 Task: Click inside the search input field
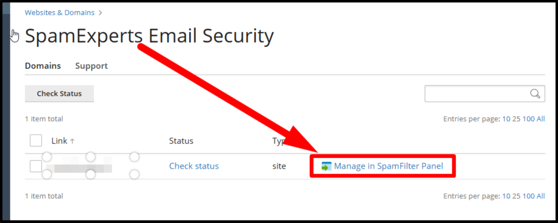[x=477, y=94]
